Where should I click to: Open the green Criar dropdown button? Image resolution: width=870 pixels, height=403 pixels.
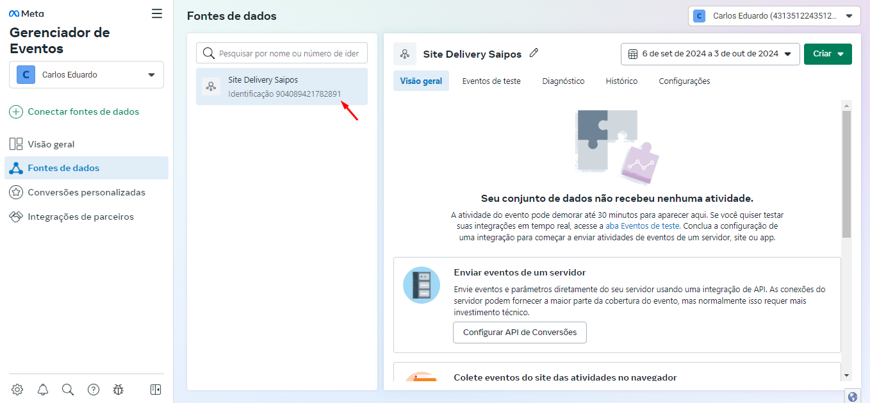tap(828, 54)
